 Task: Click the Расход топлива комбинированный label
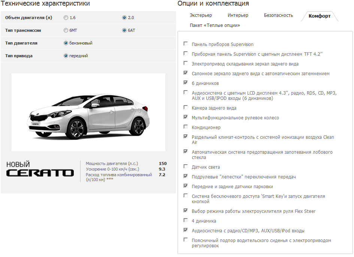[x=119, y=177]
